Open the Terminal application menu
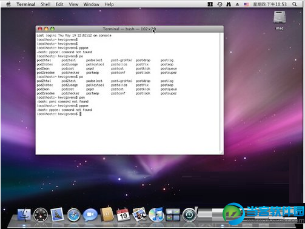 click(x=26, y=4)
